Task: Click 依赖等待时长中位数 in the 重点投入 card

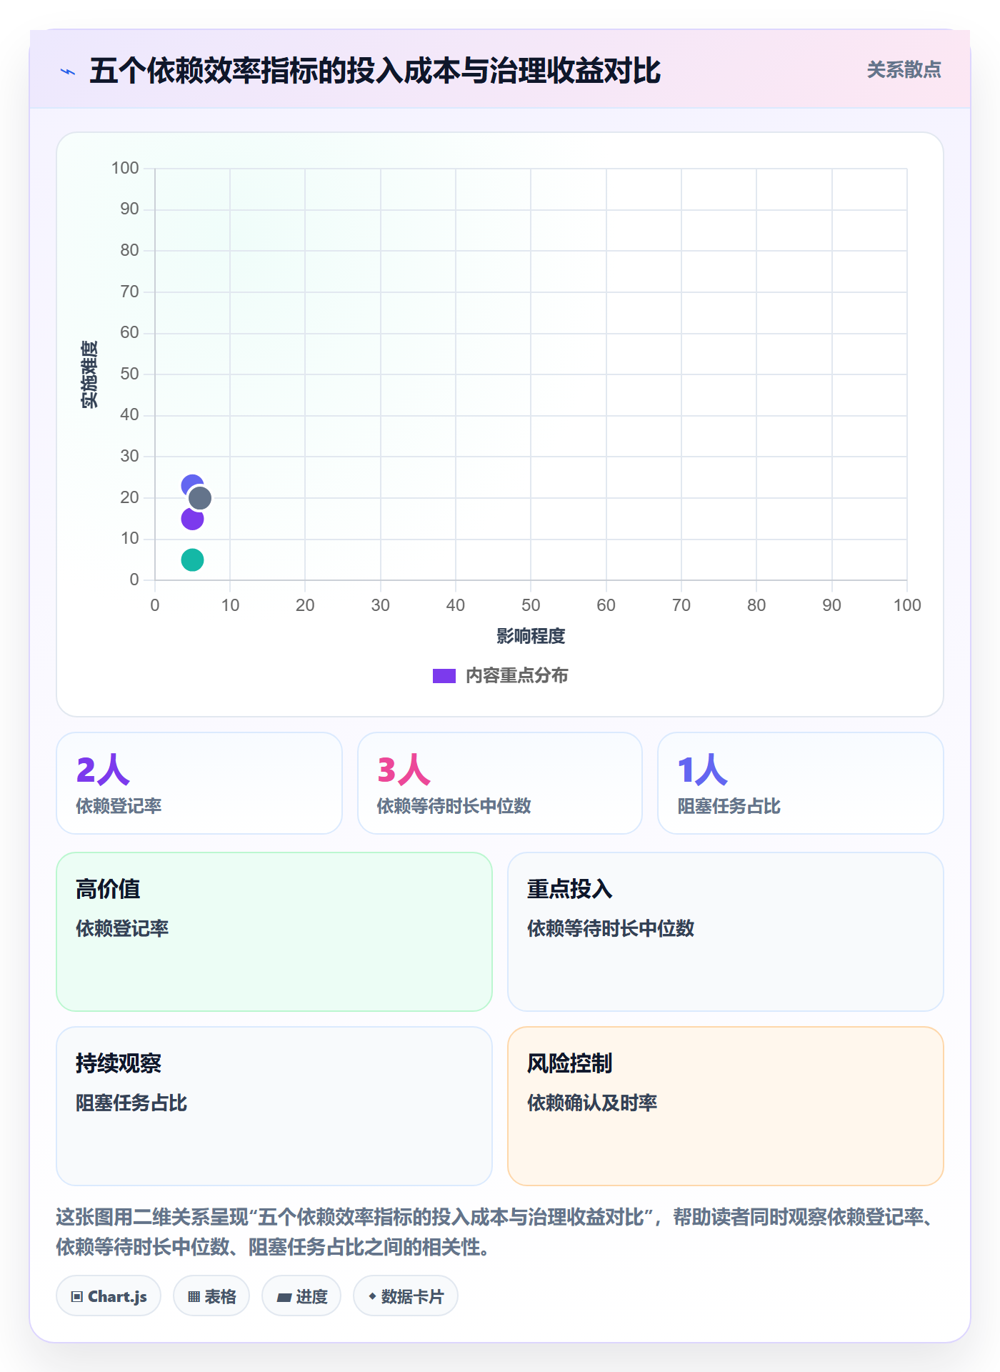Action: (611, 929)
